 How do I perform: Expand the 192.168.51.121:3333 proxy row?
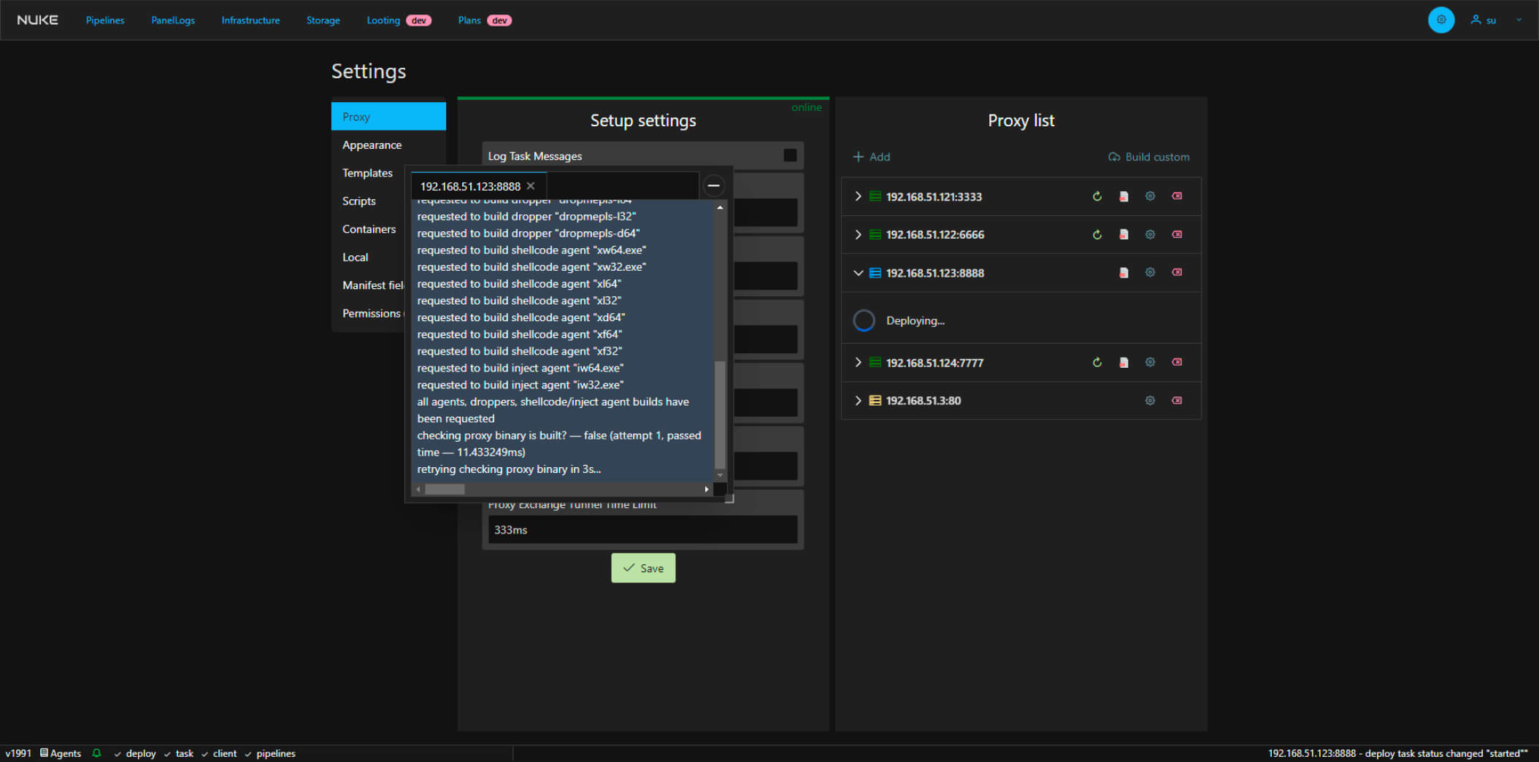(858, 196)
